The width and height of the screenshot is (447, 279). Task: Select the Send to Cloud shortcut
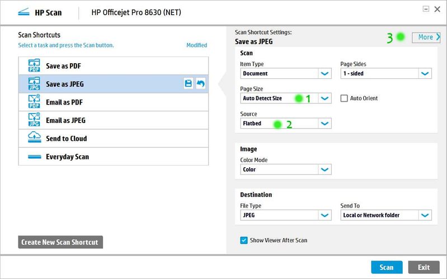point(114,139)
